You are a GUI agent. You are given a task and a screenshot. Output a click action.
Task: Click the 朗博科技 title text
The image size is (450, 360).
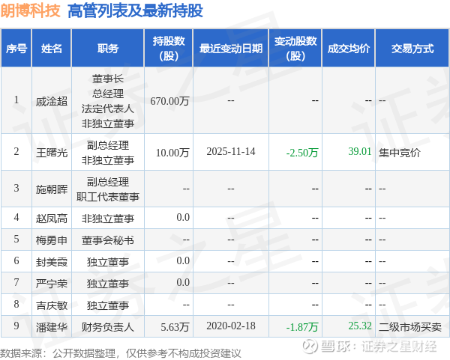[x=31, y=10]
